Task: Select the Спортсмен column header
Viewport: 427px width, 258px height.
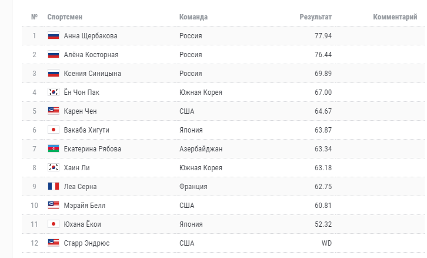Action: point(65,17)
